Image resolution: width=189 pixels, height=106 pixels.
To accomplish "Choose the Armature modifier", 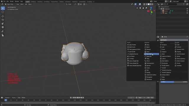I will (164, 45).
